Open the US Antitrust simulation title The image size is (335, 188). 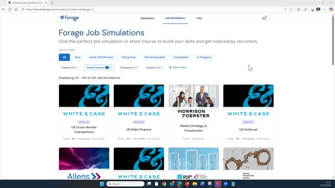(248, 130)
